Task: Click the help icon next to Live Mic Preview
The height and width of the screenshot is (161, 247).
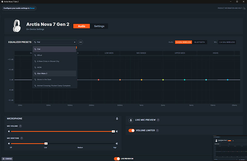Action: (x=158, y=120)
